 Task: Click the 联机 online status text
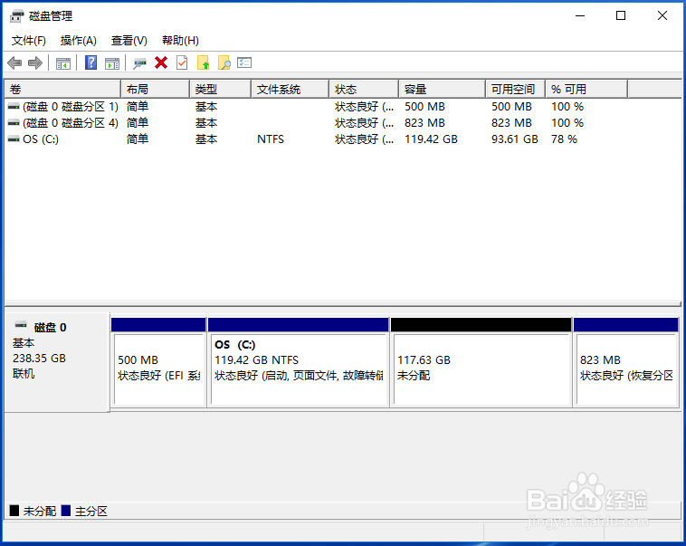(24, 374)
